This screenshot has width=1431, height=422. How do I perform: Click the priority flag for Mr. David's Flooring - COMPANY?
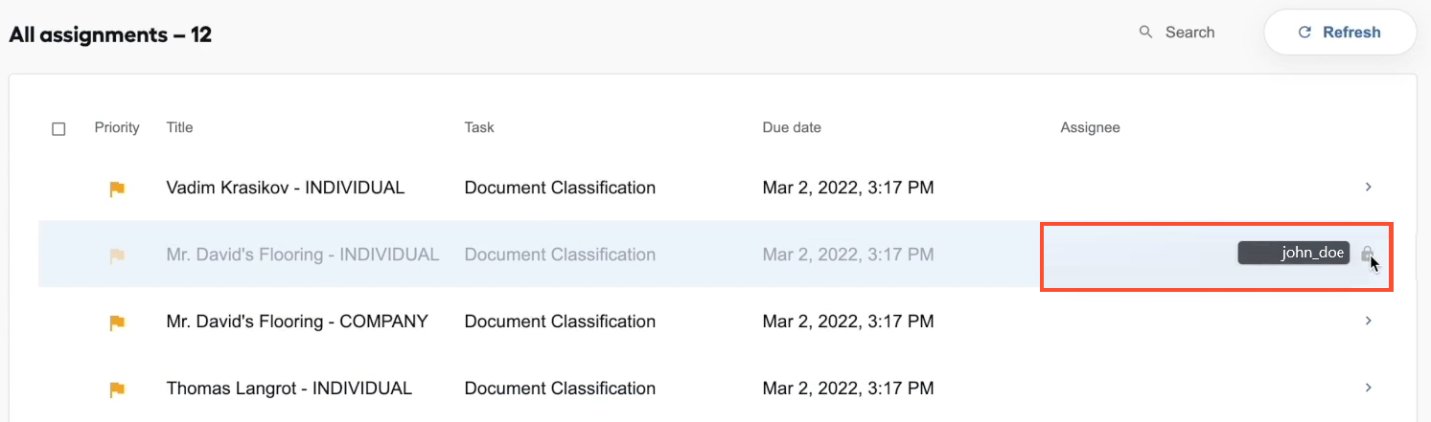point(117,323)
